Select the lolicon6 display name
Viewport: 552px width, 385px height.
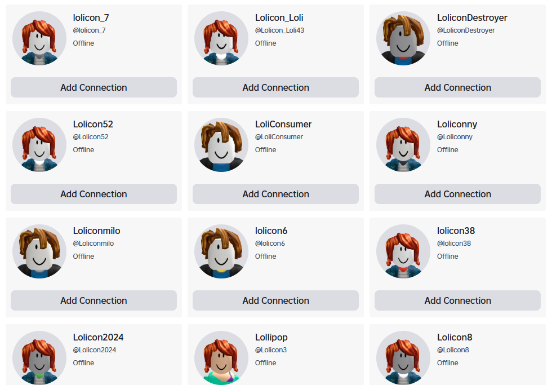click(x=271, y=231)
